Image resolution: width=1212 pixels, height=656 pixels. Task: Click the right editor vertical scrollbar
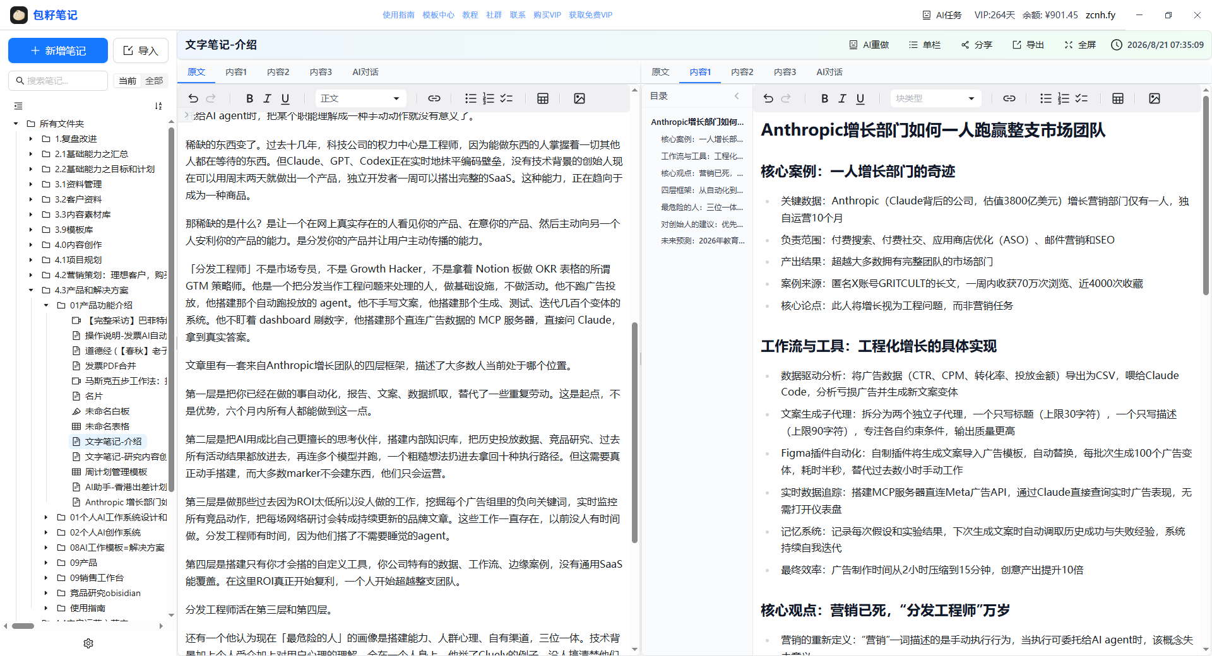(x=1206, y=196)
